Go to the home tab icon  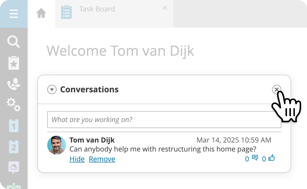(41, 13)
